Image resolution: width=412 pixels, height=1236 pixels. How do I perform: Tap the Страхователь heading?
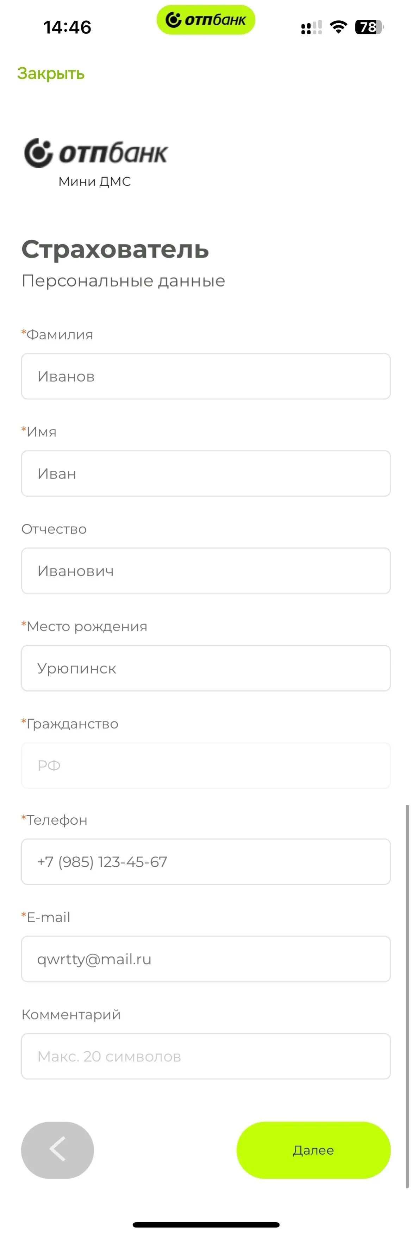115,250
